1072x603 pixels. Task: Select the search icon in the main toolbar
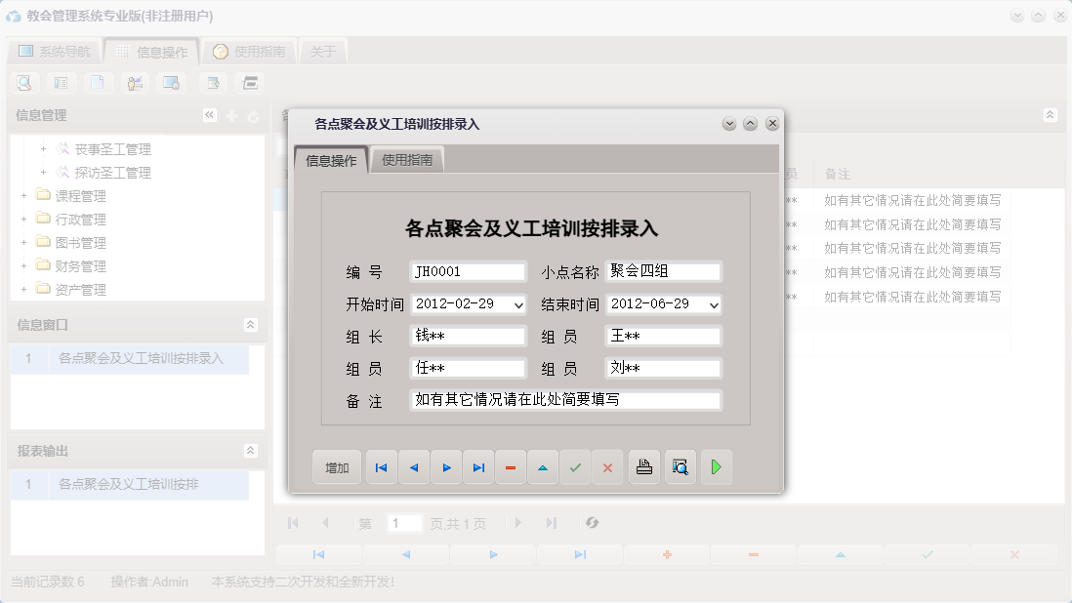[23, 83]
